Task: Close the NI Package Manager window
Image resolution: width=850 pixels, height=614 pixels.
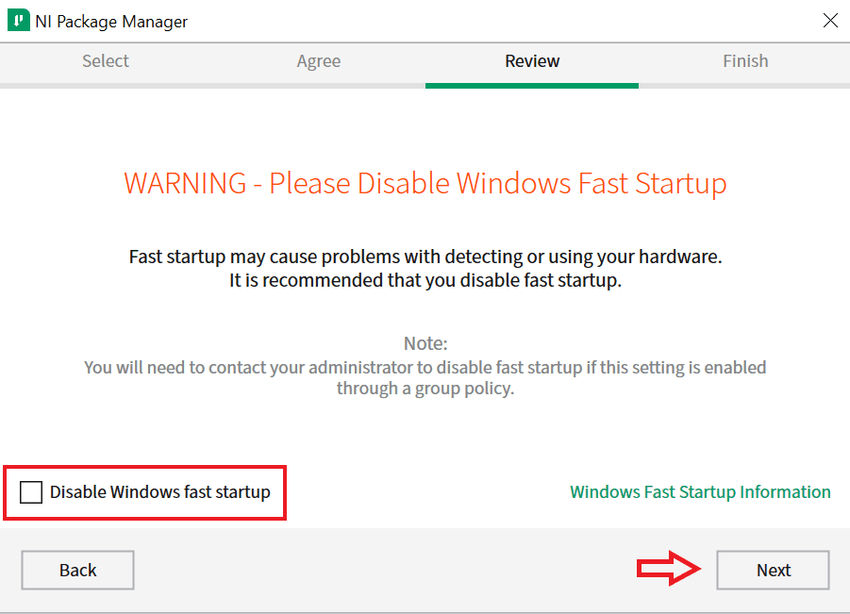Action: coord(830,21)
